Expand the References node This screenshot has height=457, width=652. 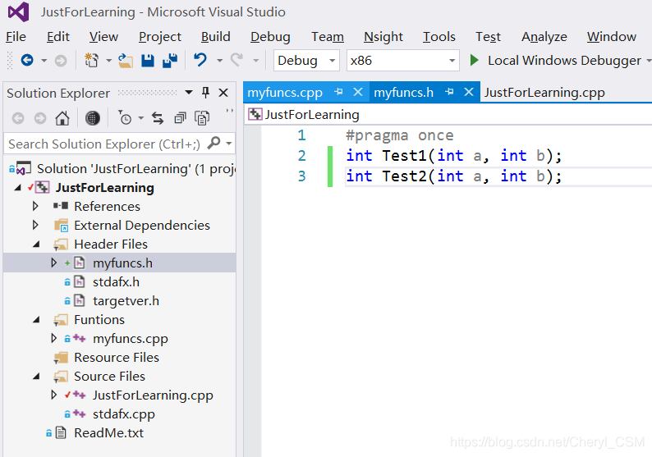coord(35,206)
